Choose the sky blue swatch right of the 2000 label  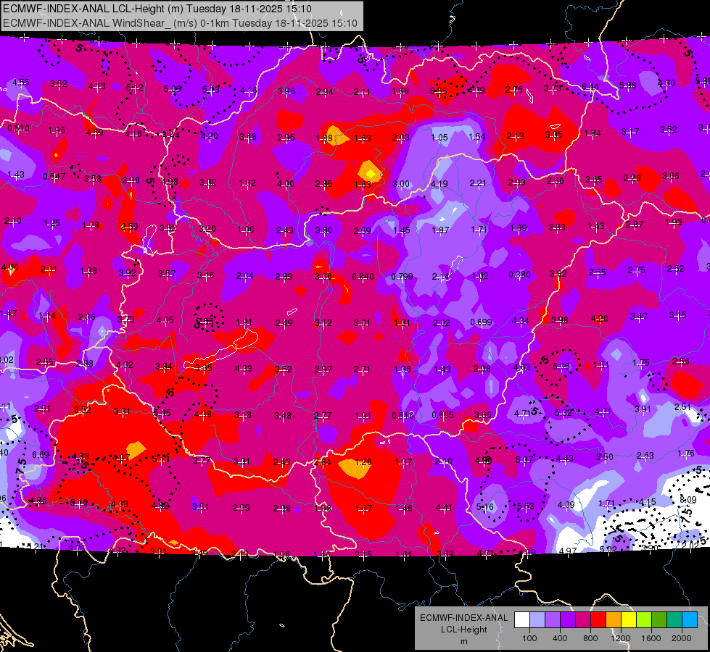click(x=690, y=620)
